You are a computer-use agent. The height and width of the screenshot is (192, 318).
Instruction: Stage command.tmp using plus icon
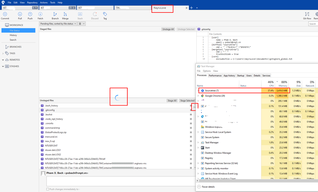coord(191,128)
